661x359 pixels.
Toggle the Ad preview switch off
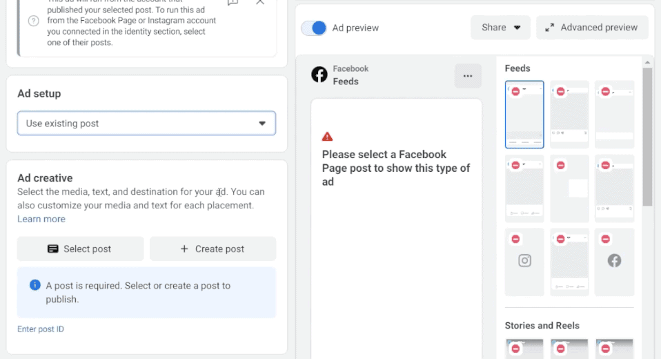314,28
